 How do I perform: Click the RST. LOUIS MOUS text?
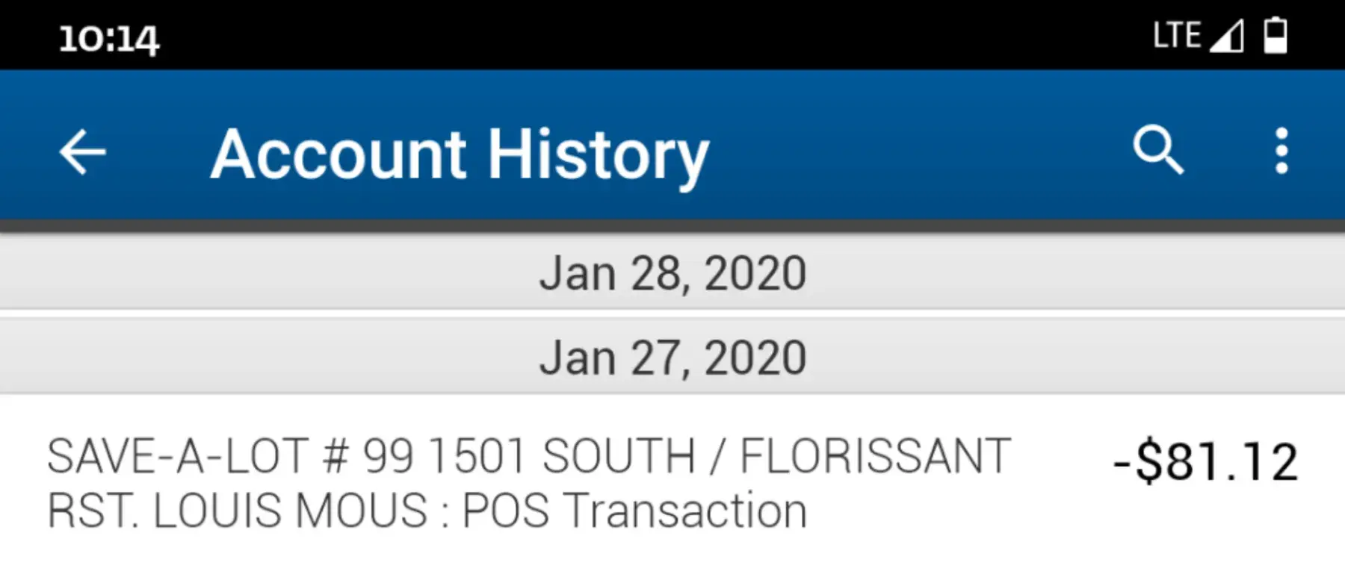237,511
